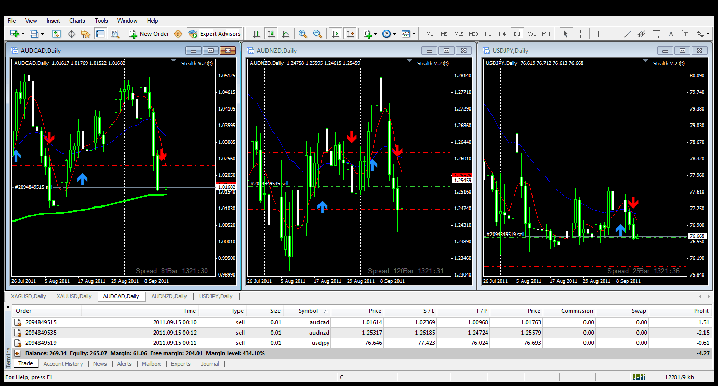Switch chart to bar chart style

[x=256, y=34]
